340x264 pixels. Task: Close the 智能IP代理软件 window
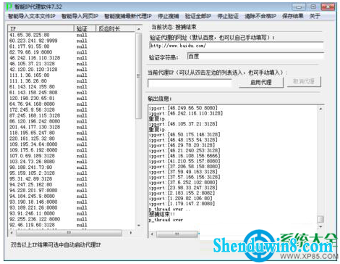[328, 7]
